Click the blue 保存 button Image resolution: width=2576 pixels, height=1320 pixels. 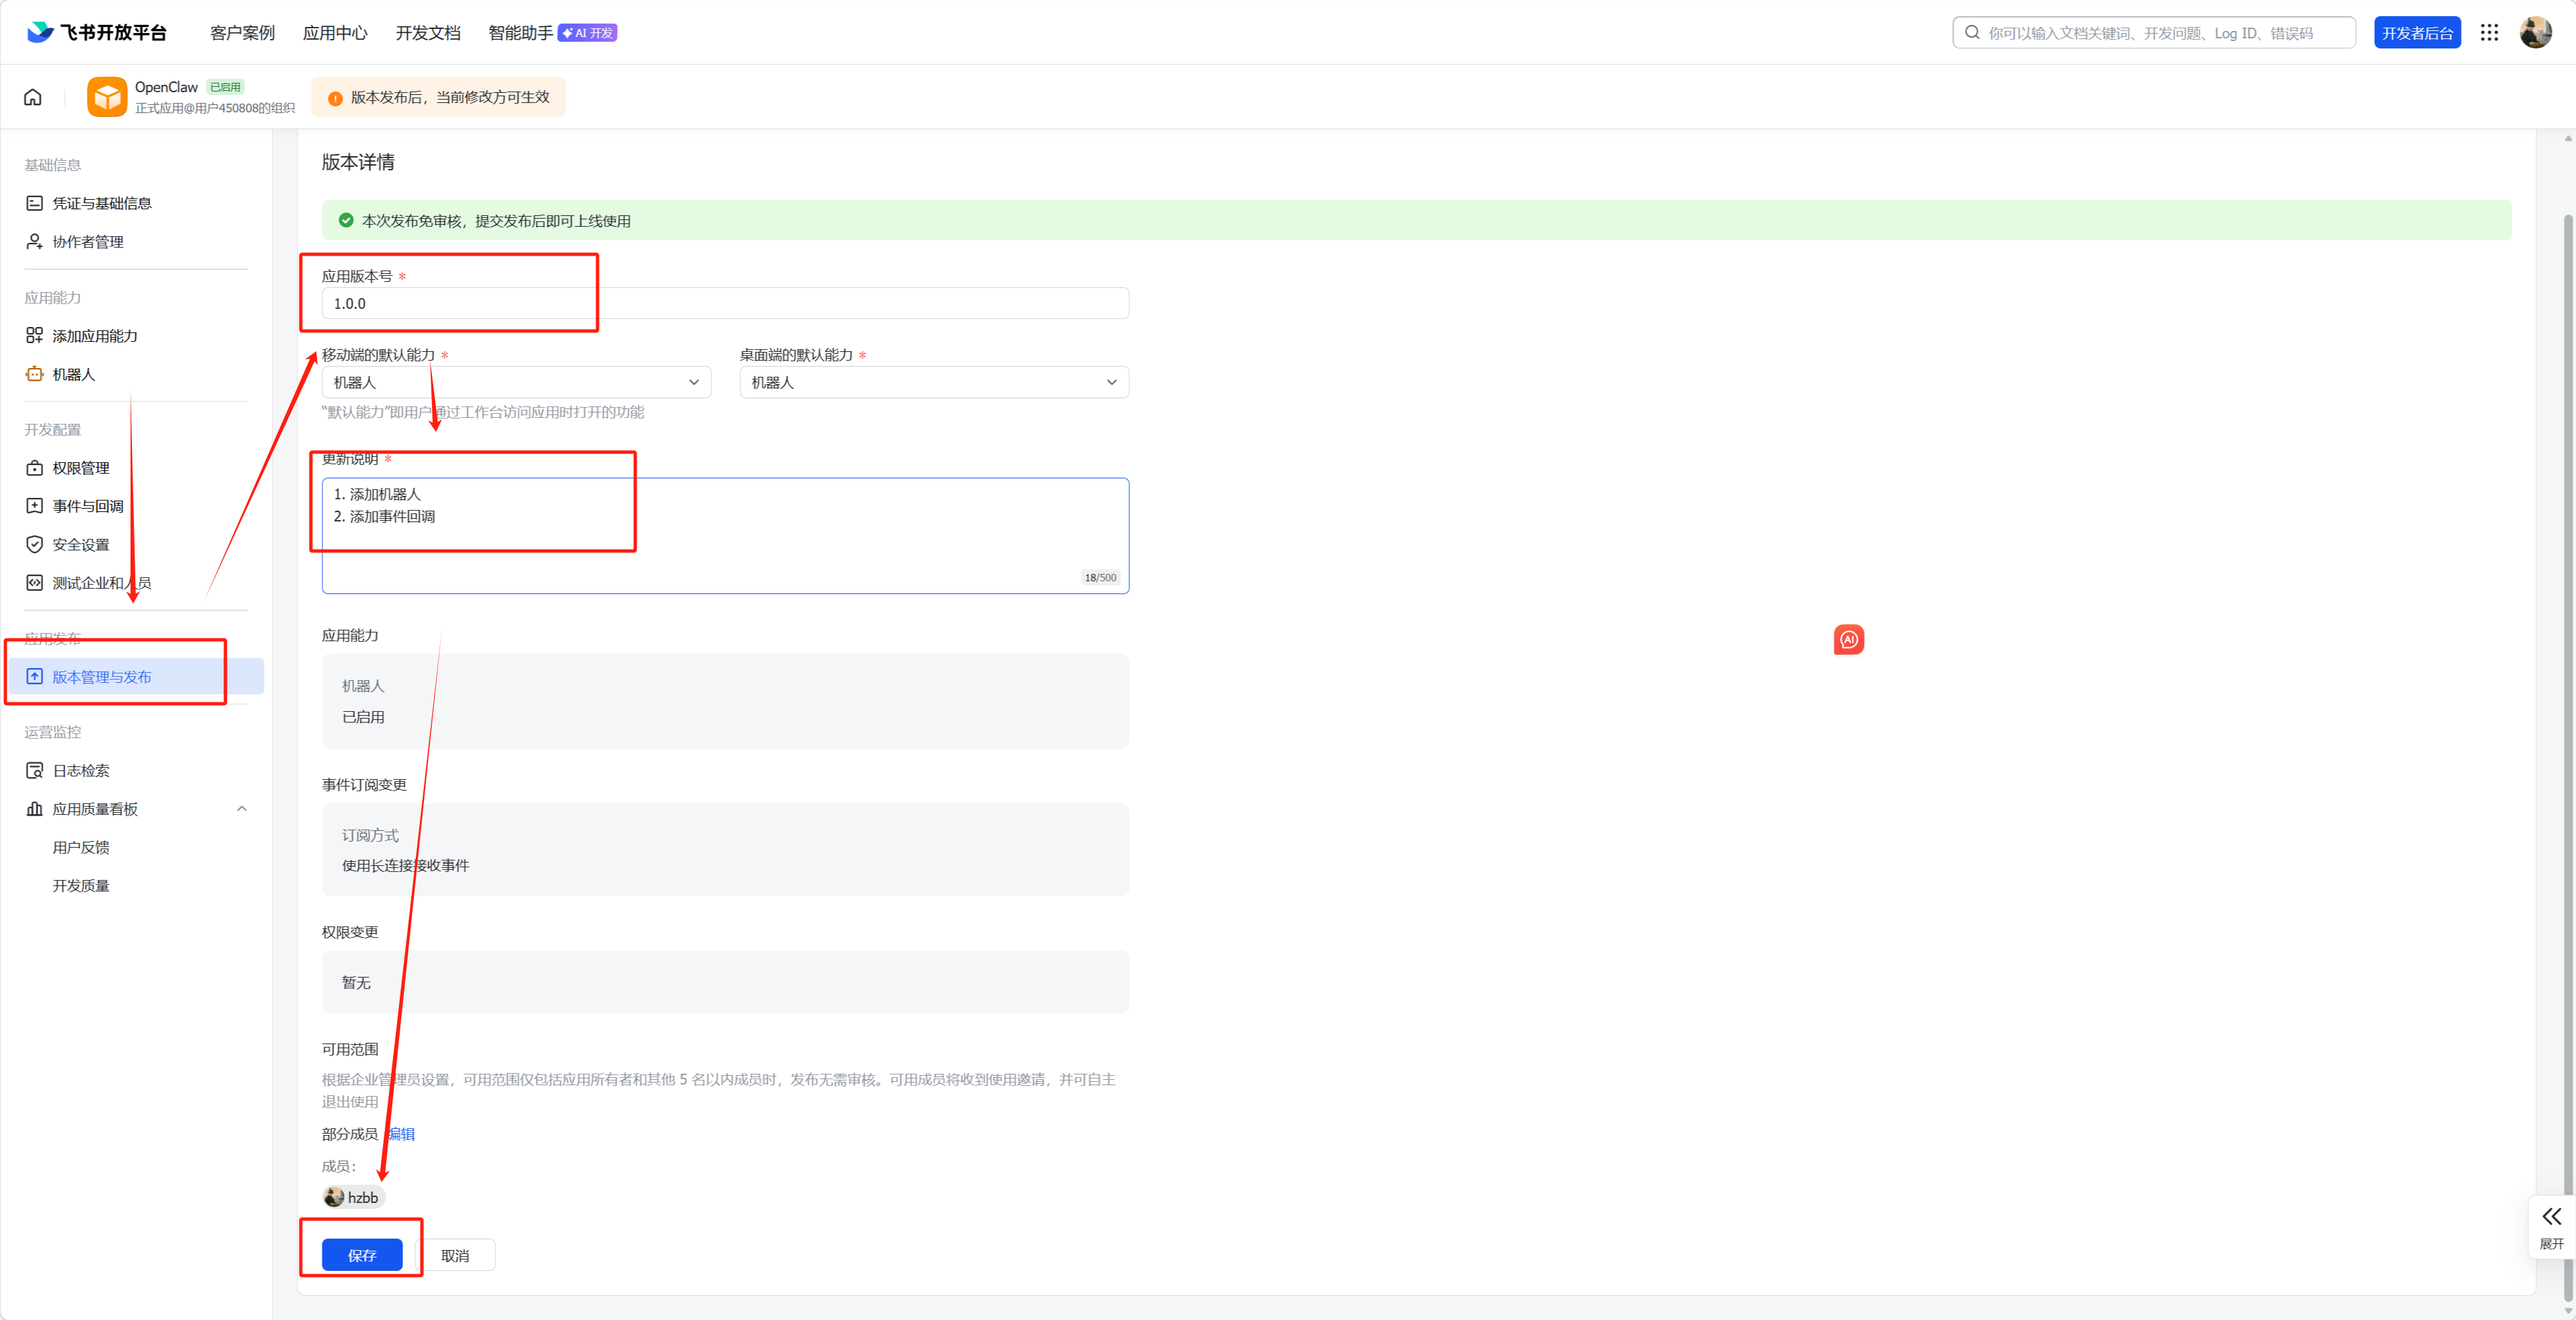[x=362, y=1255]
